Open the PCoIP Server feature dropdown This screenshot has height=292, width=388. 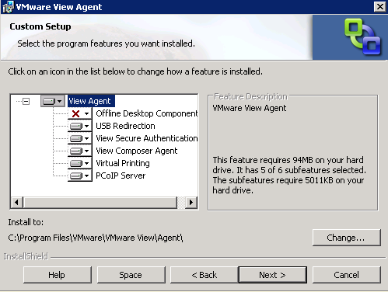(x=80, y=176)
